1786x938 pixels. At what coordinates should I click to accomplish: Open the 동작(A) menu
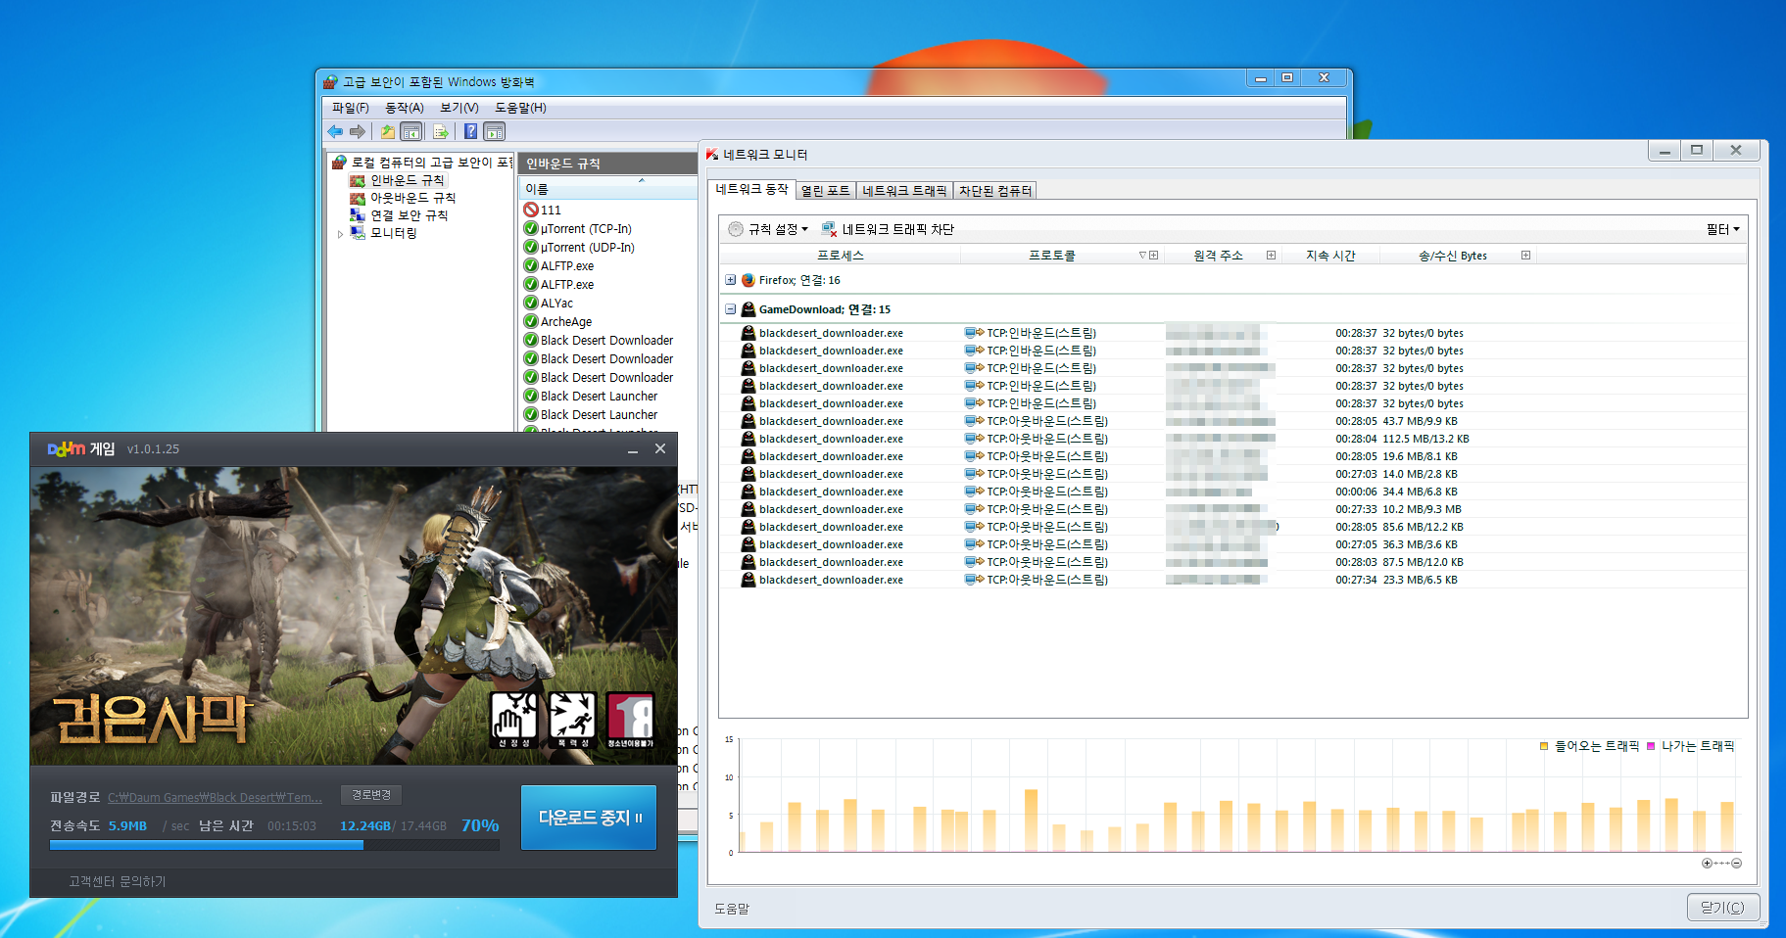pos(404,108)
